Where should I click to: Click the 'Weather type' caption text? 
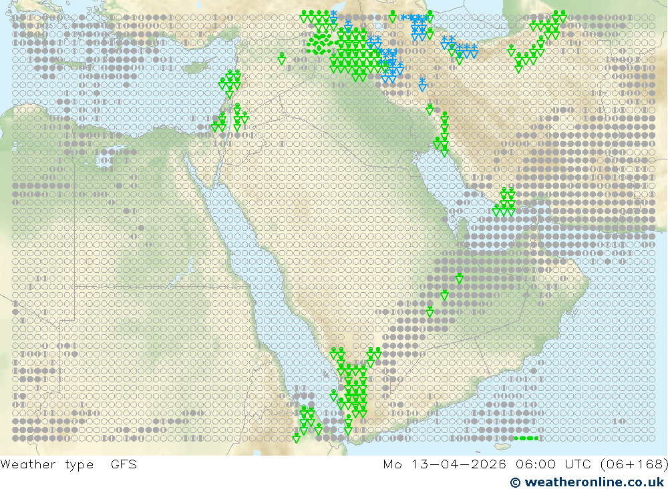[x=47, y=464]
